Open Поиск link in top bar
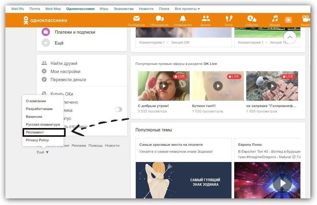This screenshot has width=317, height=205. point(164,9)
